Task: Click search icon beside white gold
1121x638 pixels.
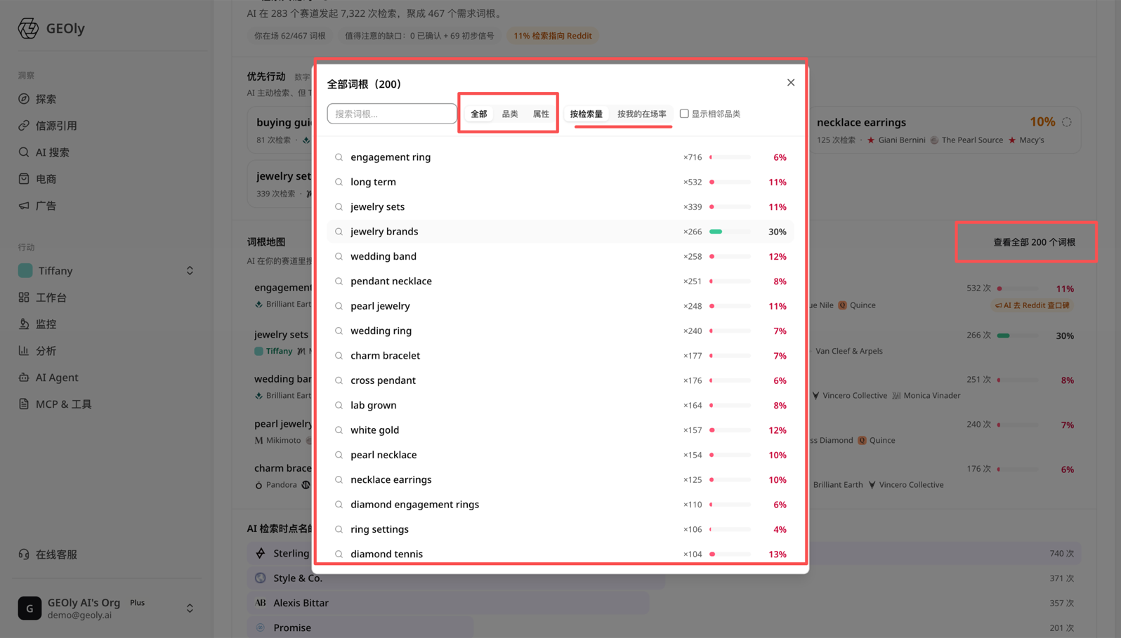Action: pos(339,430)
